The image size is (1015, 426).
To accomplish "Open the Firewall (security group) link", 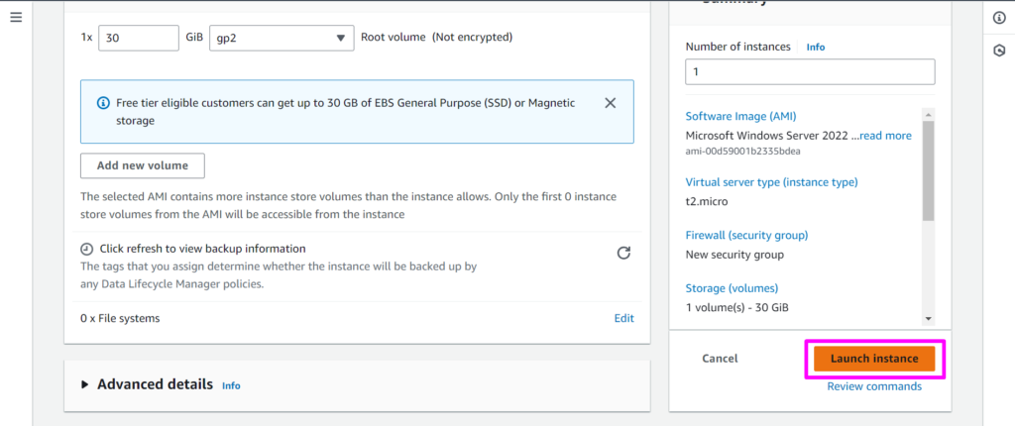I will click(x=746, y=235).
